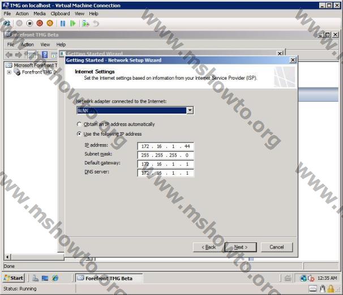Screen dimensions: 343x295
Task: Click Back arrow in Forefront TMG toolbar
Action: tap(9, 55)
